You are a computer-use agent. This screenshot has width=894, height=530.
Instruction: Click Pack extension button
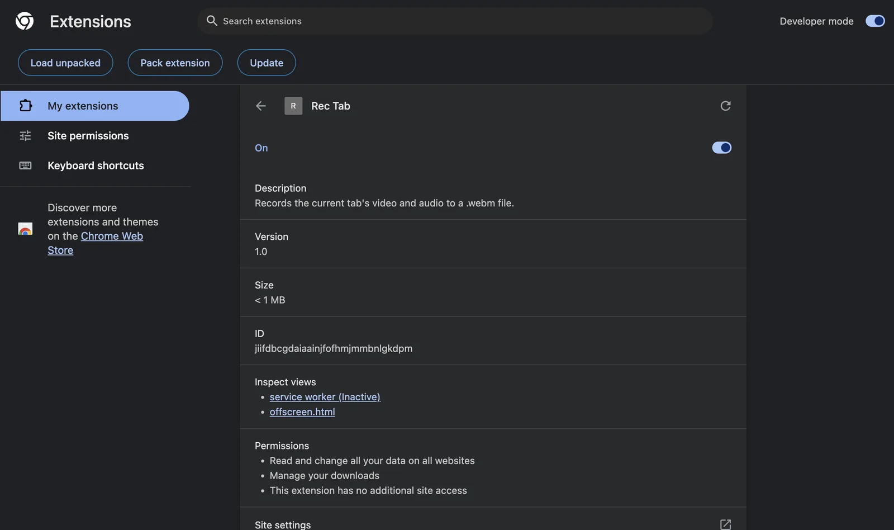(x=175, y=63)
